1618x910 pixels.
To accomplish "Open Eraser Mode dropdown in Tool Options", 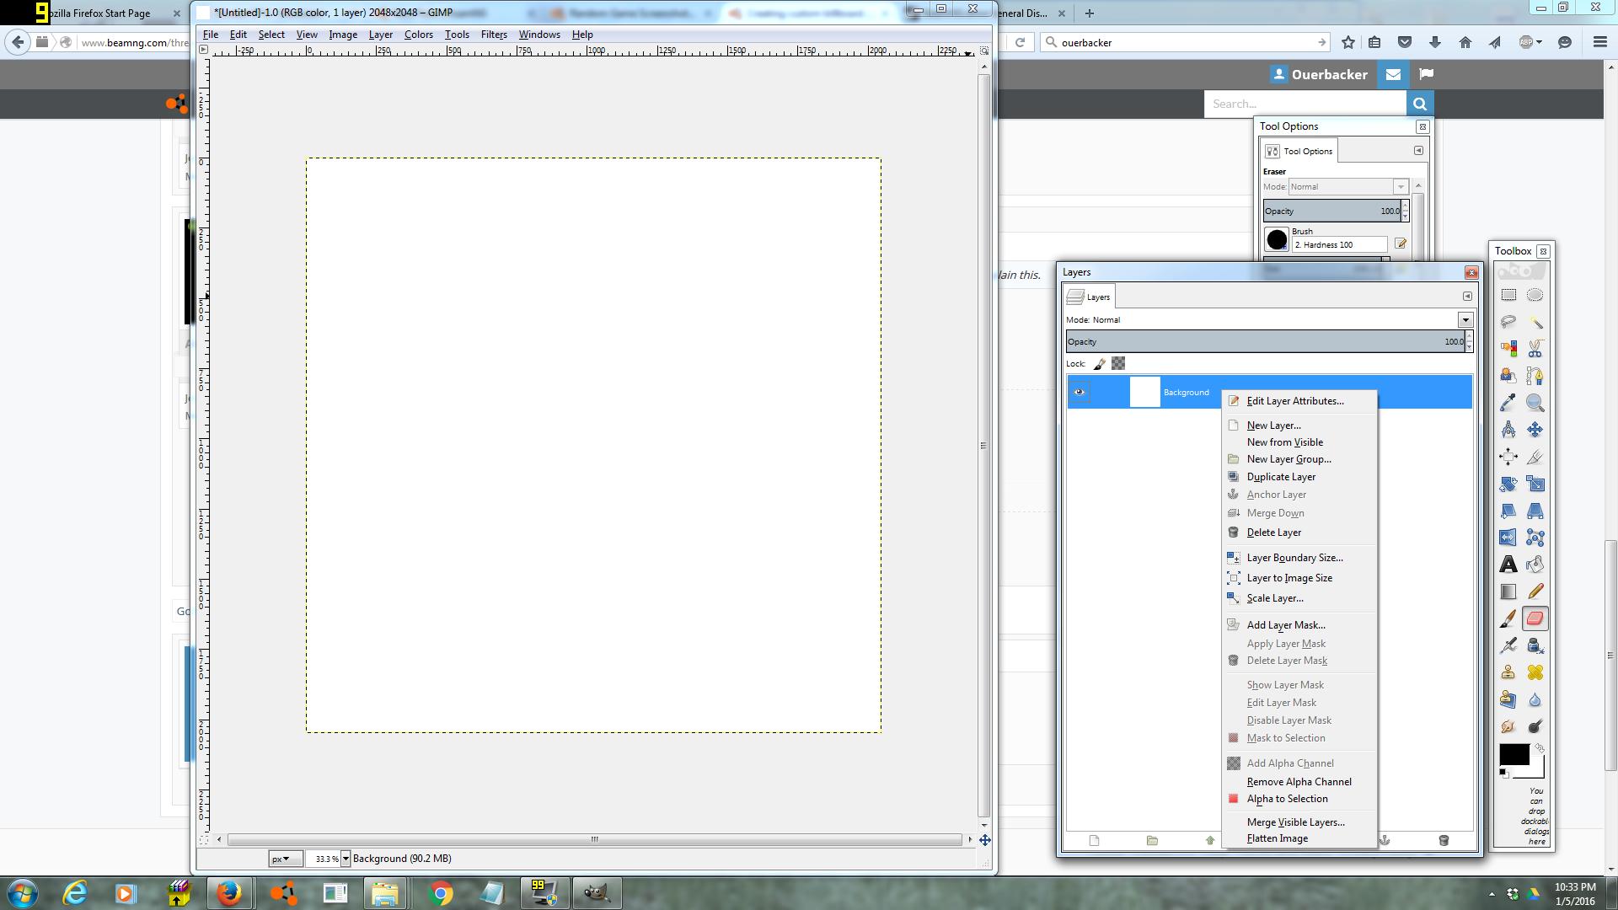I will [x=1401, y=187].
